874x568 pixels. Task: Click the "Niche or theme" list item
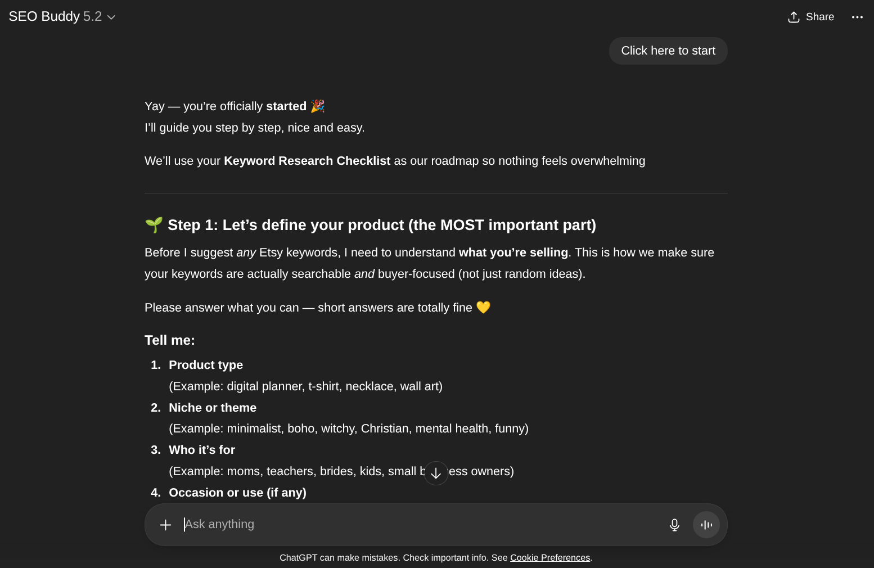213,408
